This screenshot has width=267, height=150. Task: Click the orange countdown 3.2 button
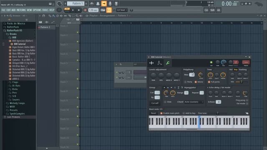tap(109, 10)
